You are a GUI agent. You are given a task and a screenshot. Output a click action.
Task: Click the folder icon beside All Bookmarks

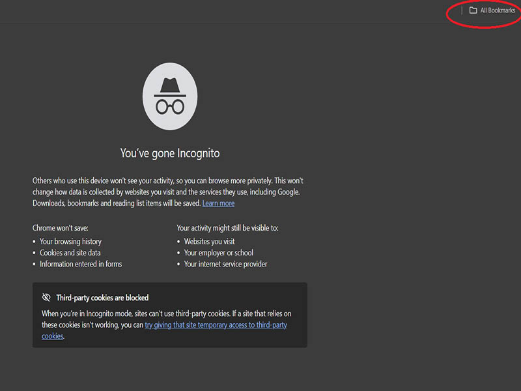click(x=473, y=10)
